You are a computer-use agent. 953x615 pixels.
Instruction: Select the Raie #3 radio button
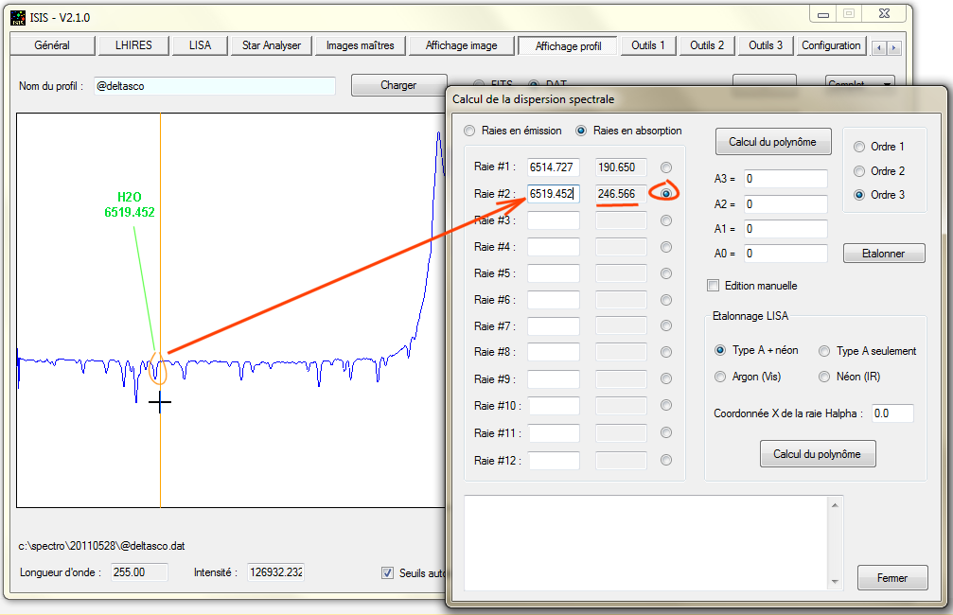coord(666,220)
